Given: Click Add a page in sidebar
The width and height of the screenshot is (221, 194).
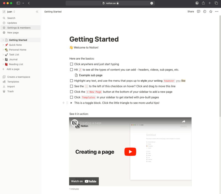Looking at the screenshot, I should [20, 69].
